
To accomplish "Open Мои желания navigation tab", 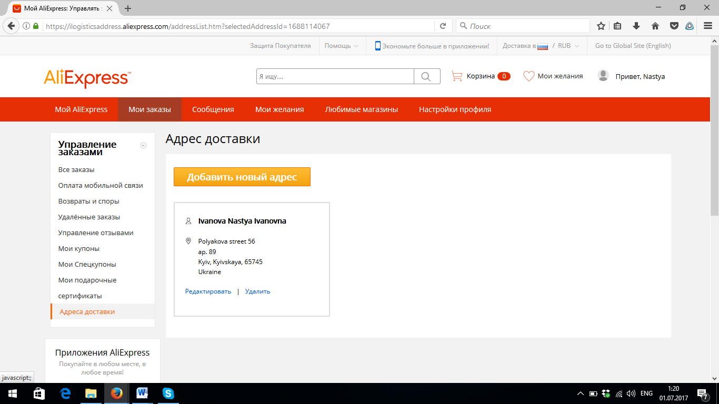I will pyautogui.click(x=279, y=109).
